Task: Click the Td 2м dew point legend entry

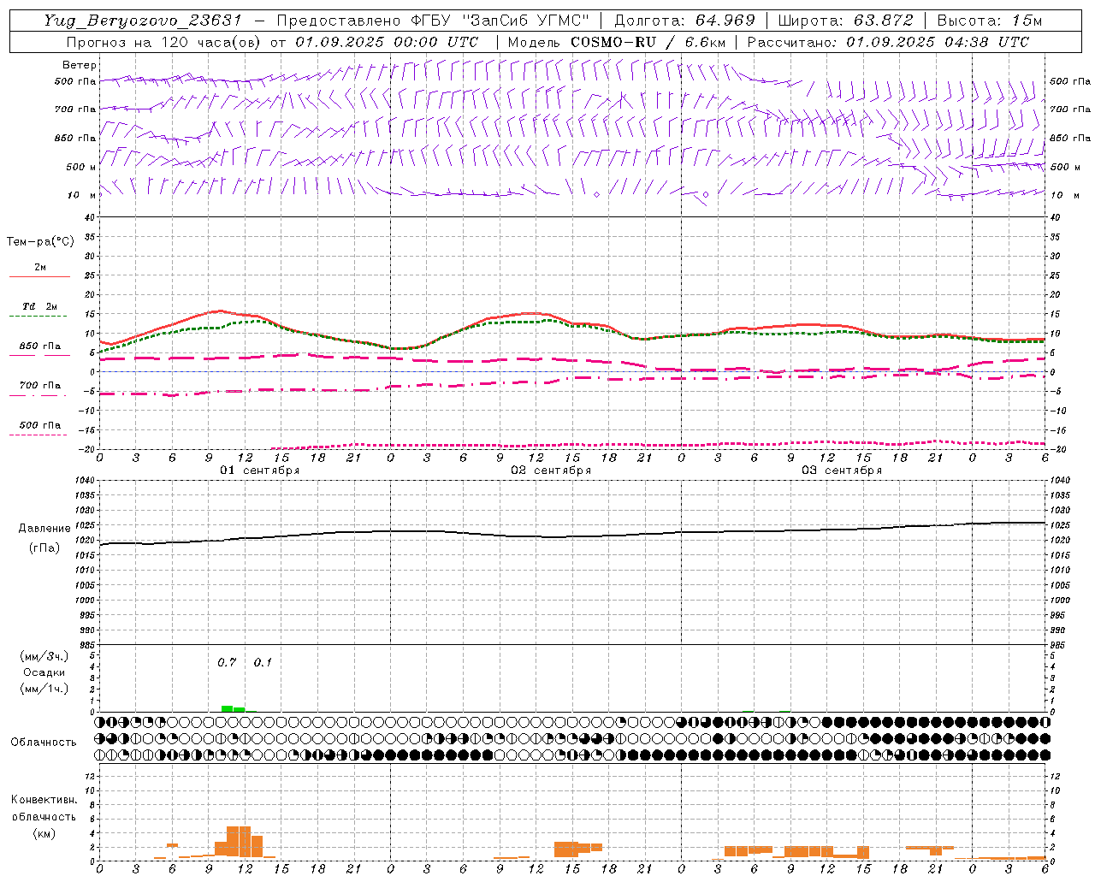Action: [x=39, y=306]
